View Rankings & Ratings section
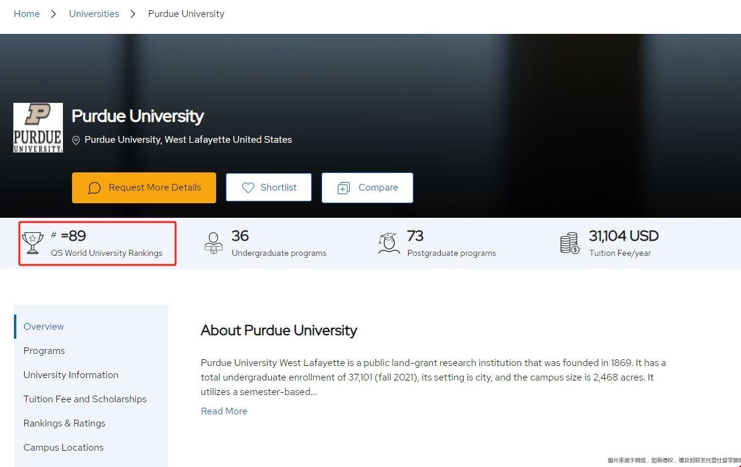The height and width of the screenshot is (467, 741). [x=64, y=423]
